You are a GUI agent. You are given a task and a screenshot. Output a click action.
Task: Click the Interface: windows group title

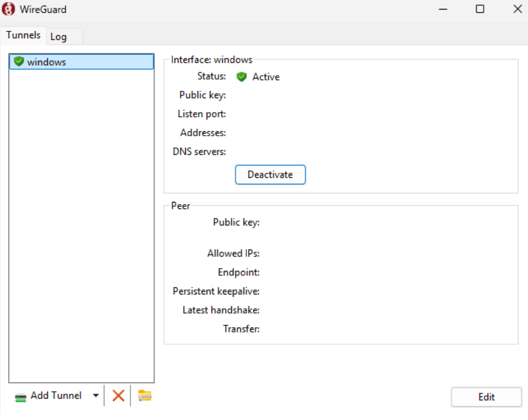[212, 59]
